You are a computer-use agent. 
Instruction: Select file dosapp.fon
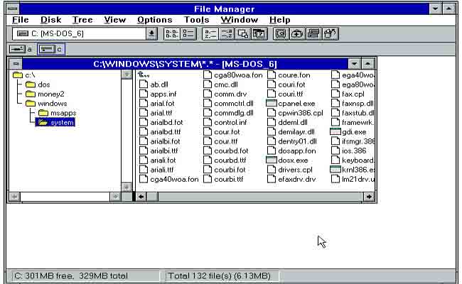point(297,151)
